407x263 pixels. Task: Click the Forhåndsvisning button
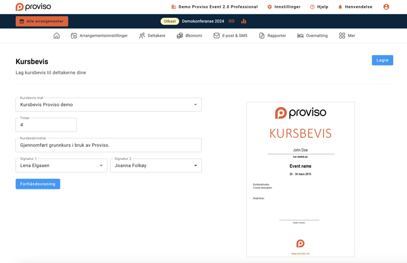click(x=38, y=184)
